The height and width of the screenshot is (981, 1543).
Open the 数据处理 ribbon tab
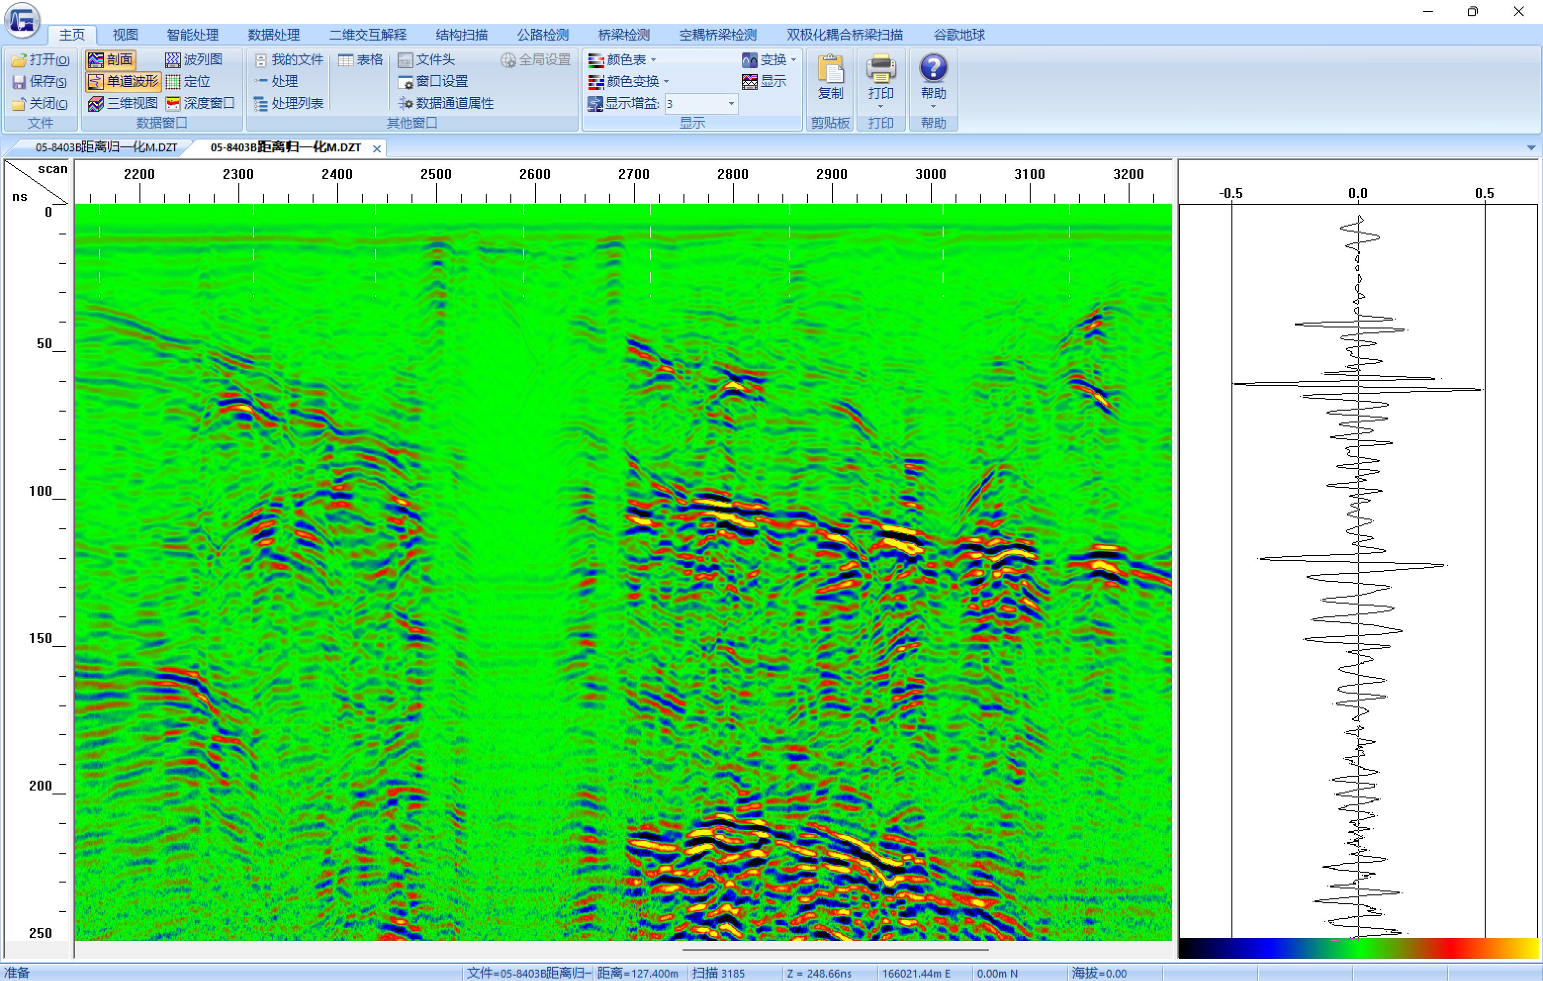pos(273,35)
